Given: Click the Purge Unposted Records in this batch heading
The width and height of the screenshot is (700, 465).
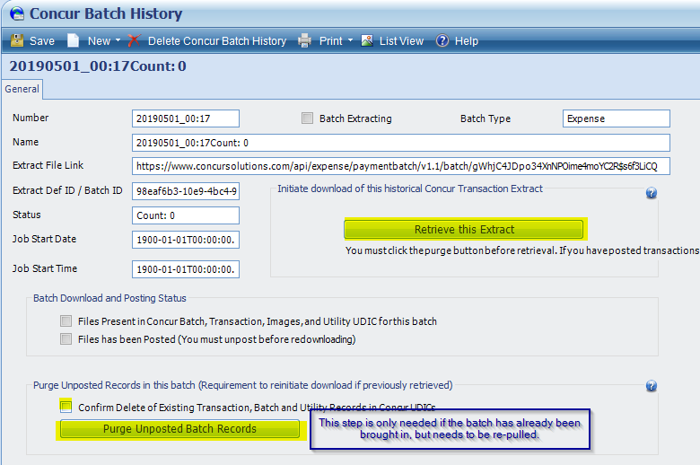Looking at the screenshot, I should click(x=243, y=385).
